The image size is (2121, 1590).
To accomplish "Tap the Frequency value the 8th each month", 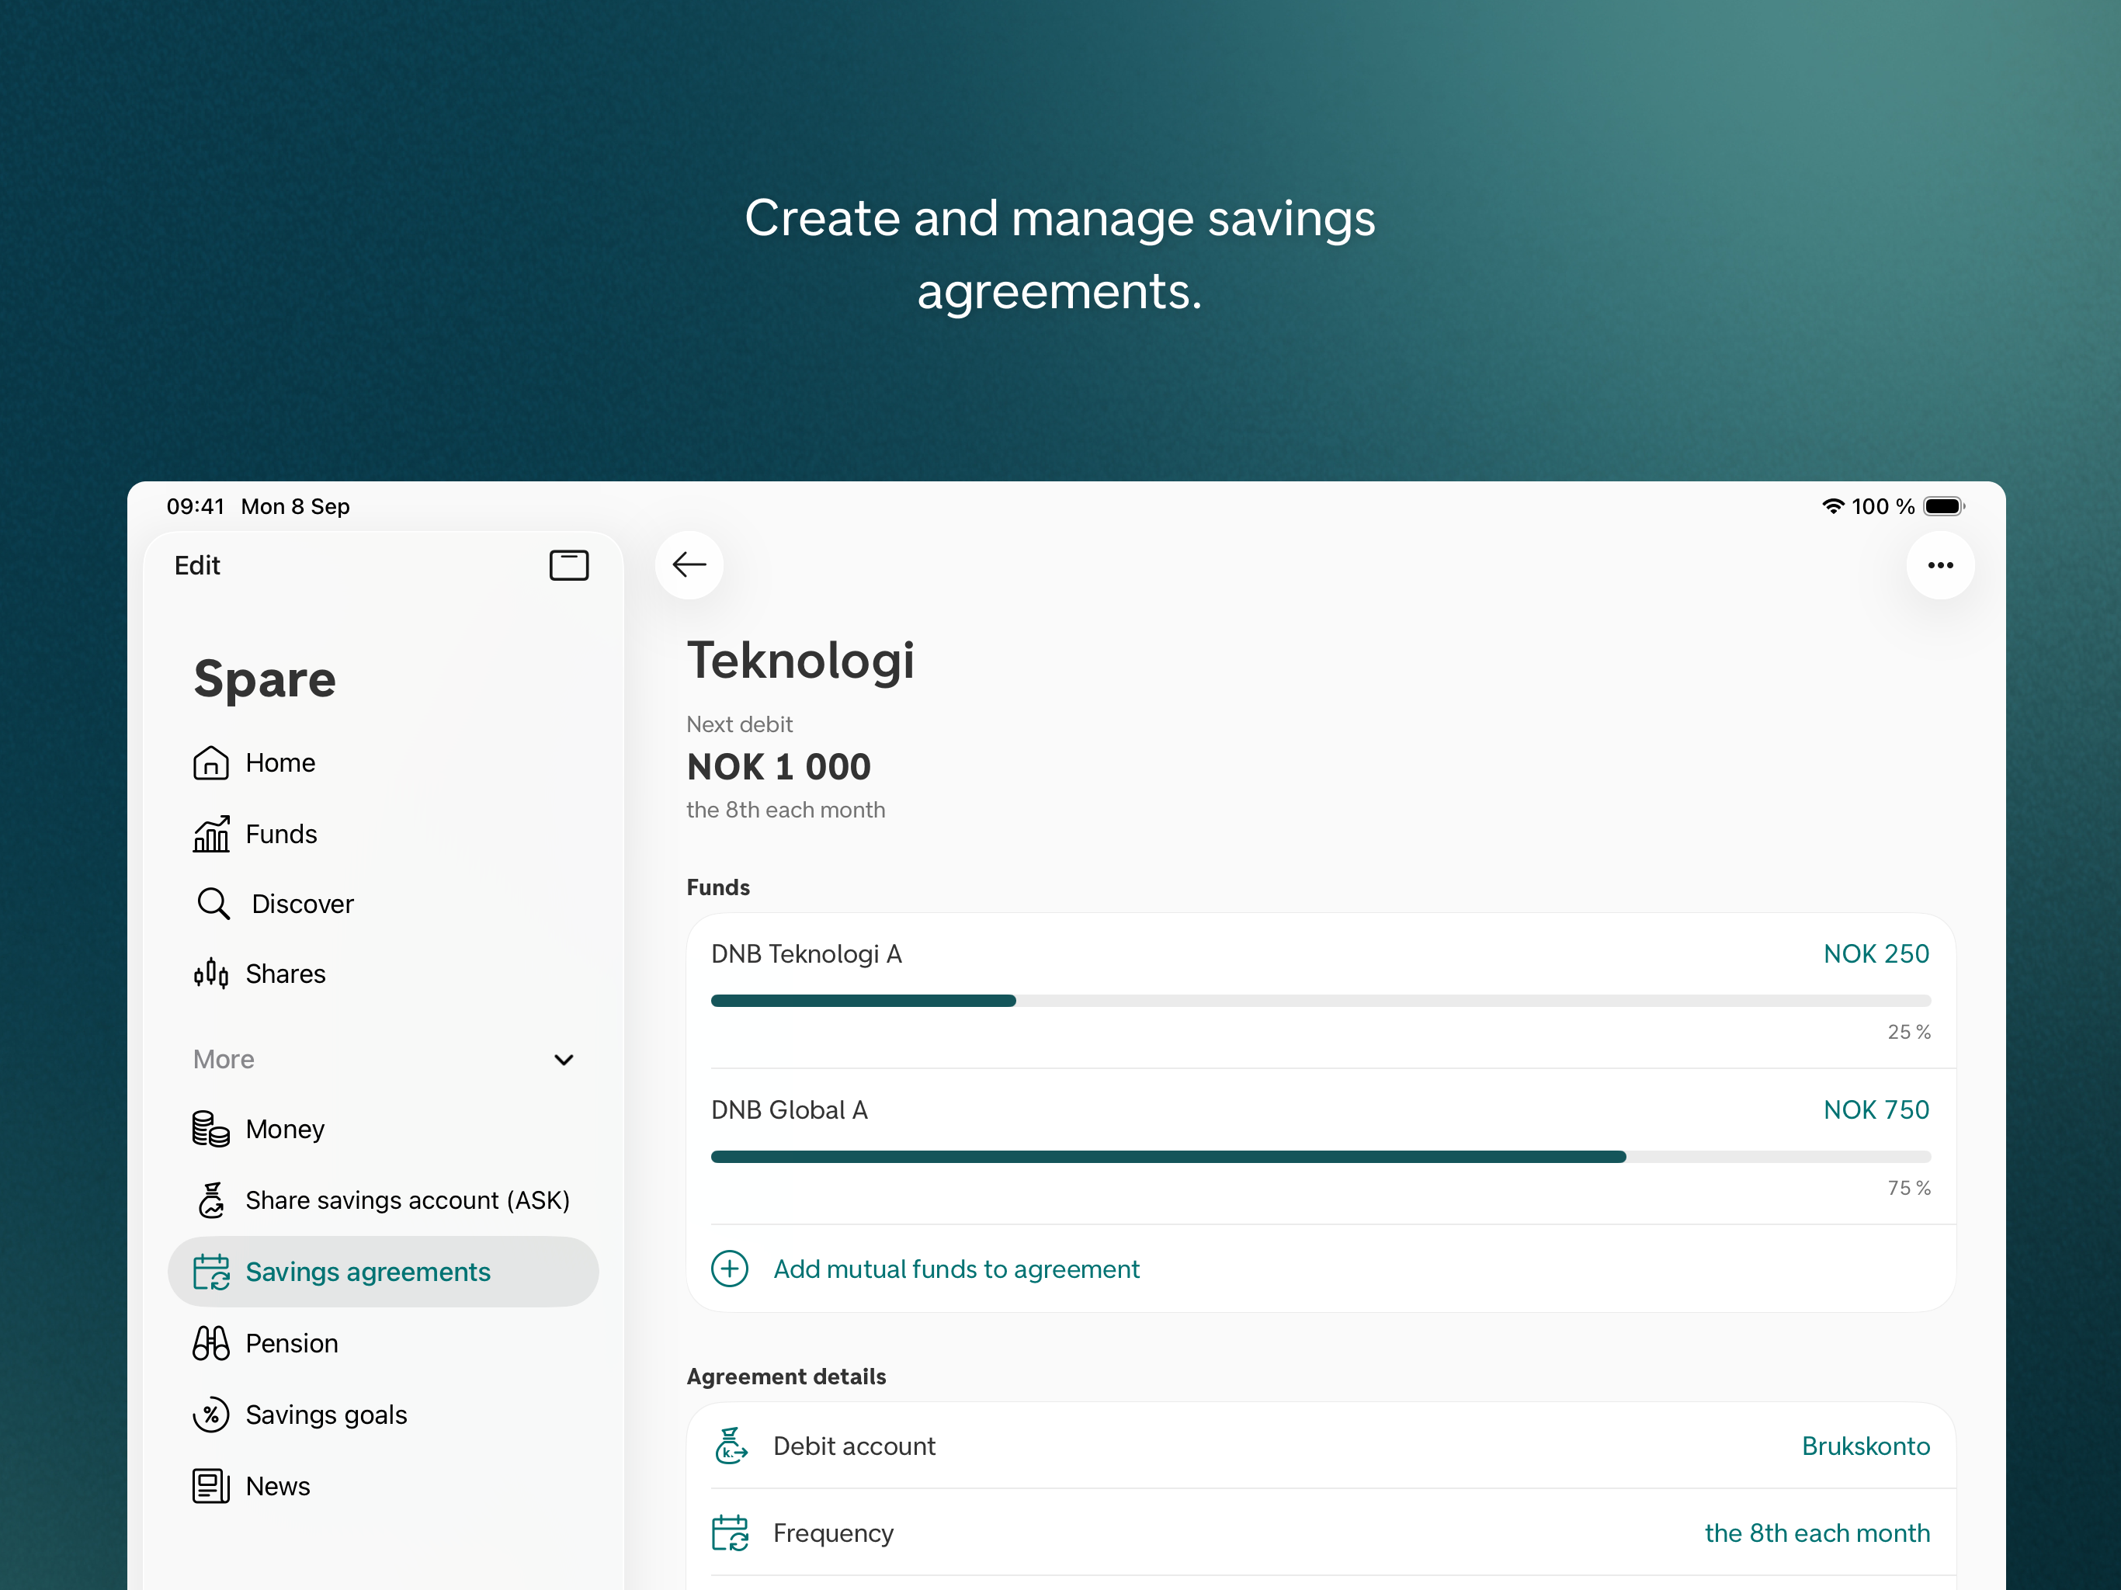I will pyautogui.click(x=1817, y=1533).
